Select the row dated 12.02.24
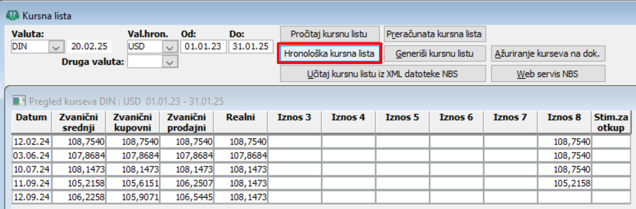This screenshot has width=636, height=209. pyautogui.click(x=321, y=142)
